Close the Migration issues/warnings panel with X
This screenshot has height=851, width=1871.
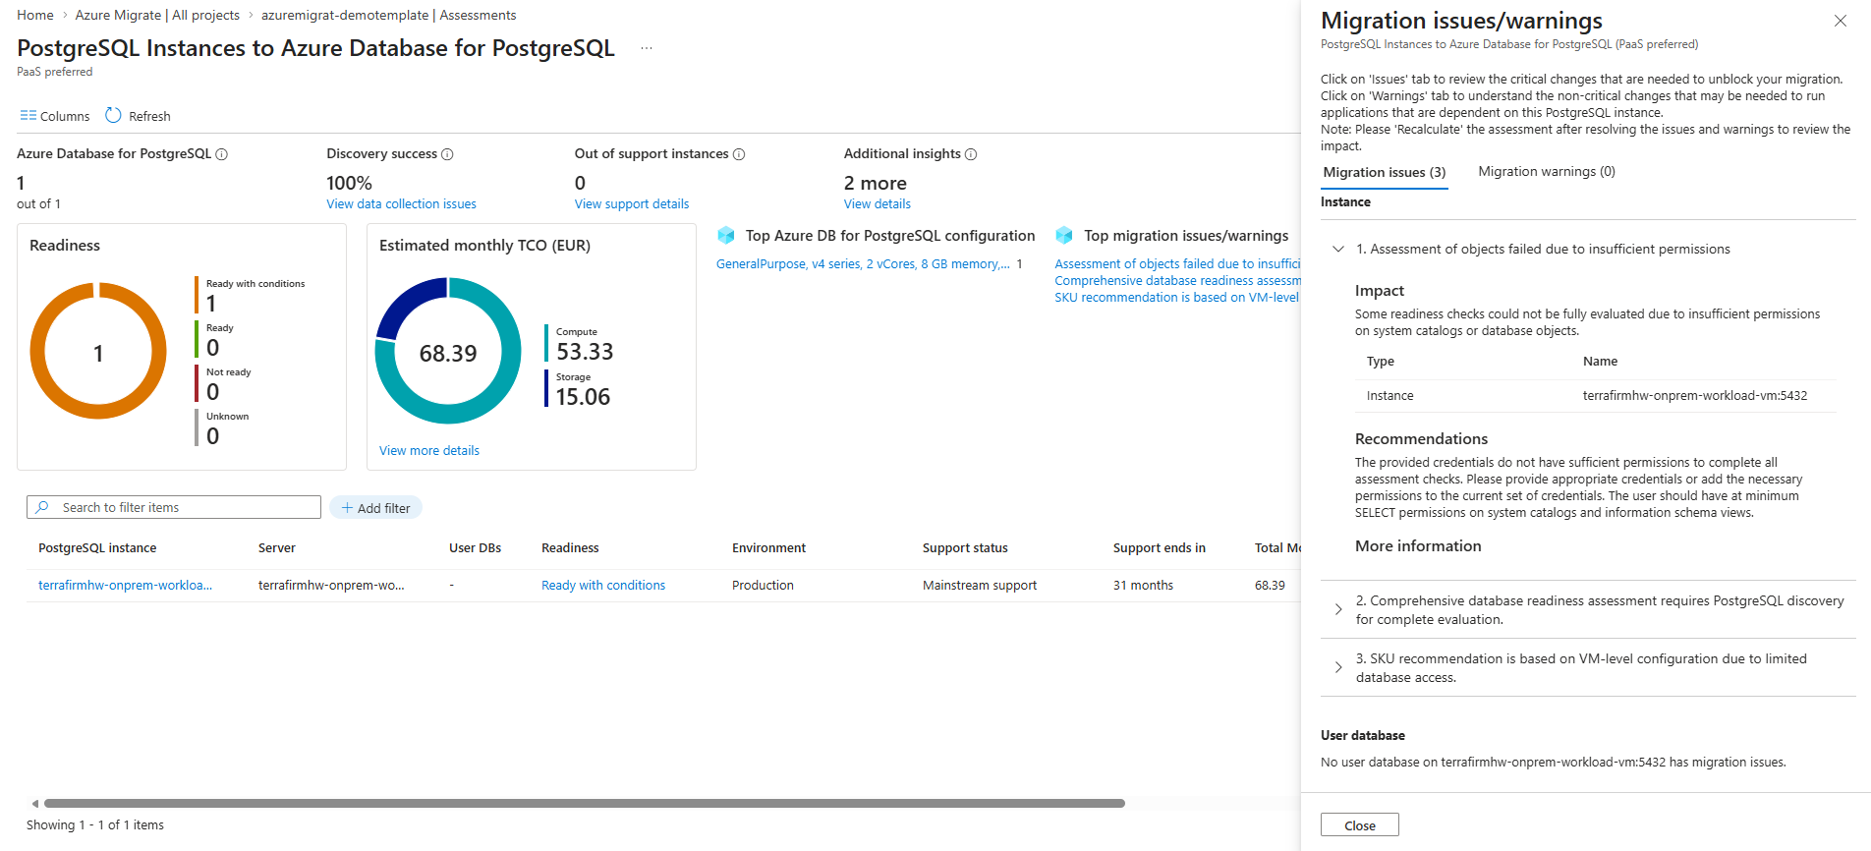[1841, 21]
